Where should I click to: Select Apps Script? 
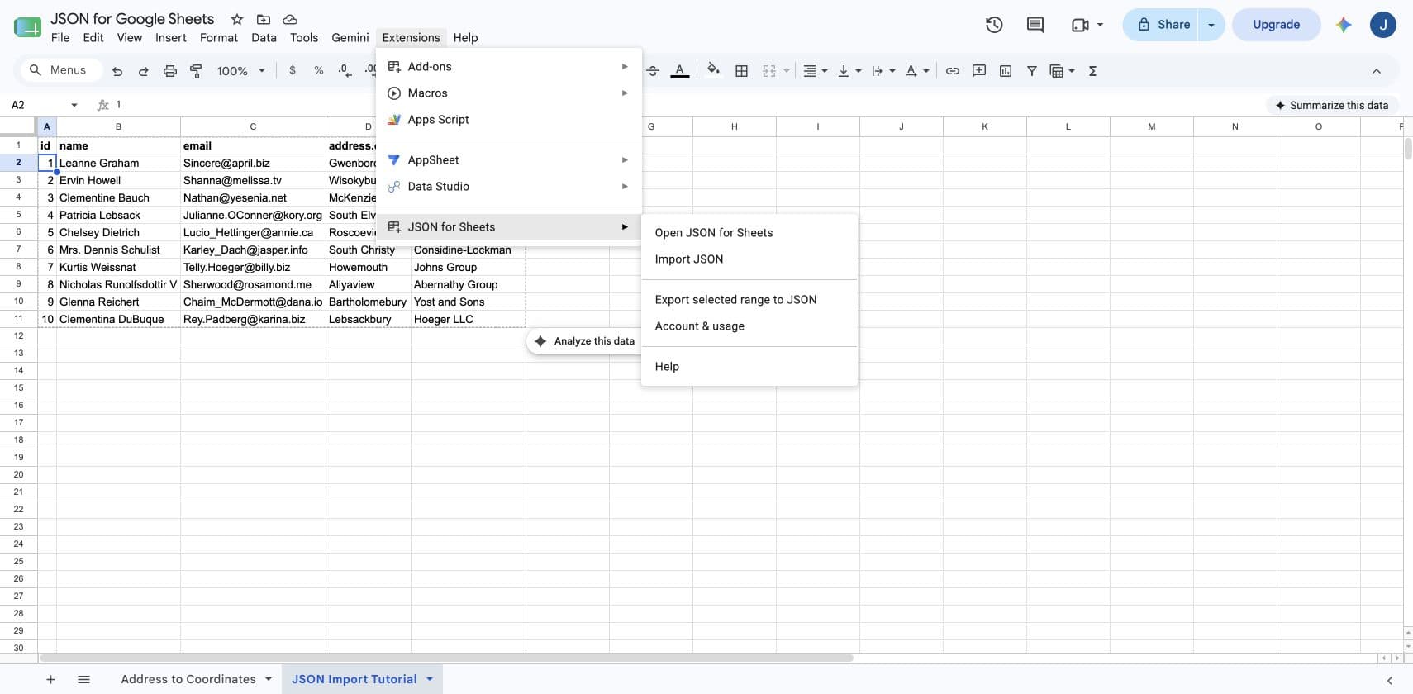pos(509,119)
